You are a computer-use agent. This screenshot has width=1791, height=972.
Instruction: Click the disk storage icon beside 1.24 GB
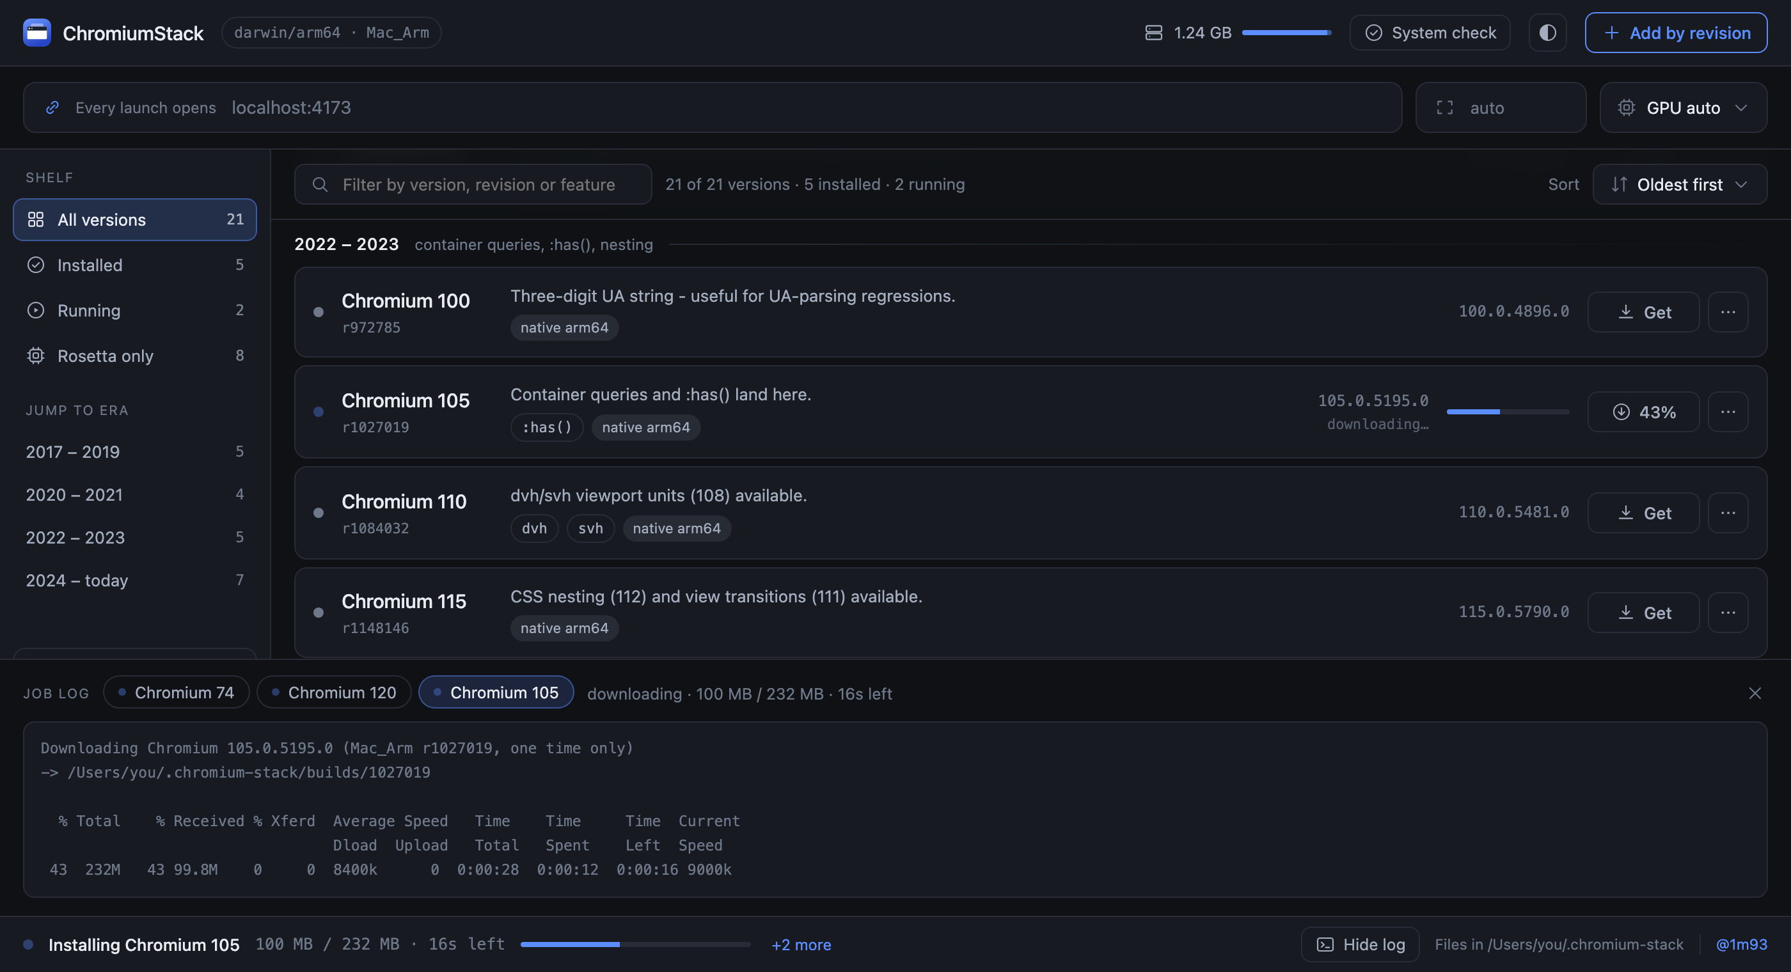pos(1153,33)
